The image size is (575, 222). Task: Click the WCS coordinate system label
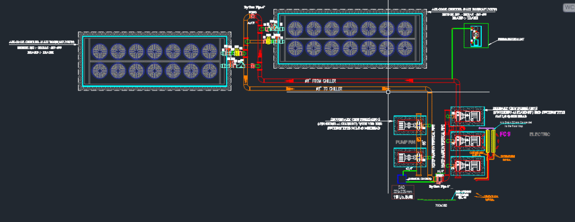pos(569,8)
